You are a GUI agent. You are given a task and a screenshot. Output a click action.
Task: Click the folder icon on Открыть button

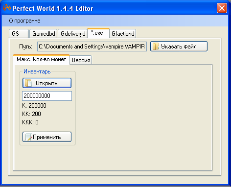coord(28,83)
